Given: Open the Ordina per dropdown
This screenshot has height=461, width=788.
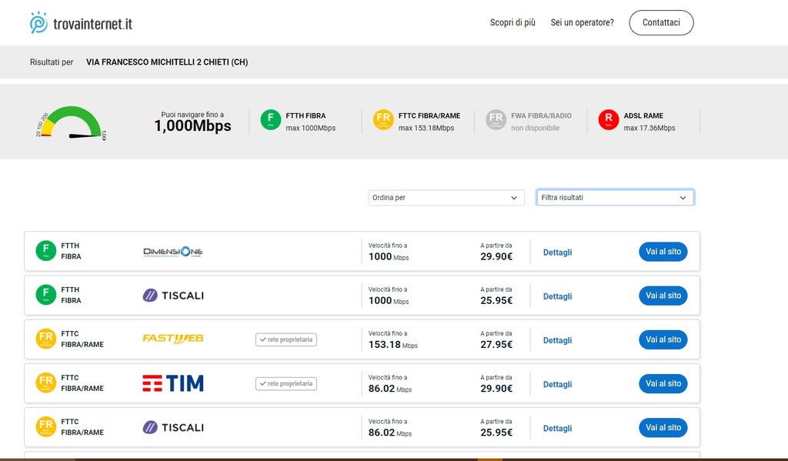Looking at the screenshot, I should 446,198.
